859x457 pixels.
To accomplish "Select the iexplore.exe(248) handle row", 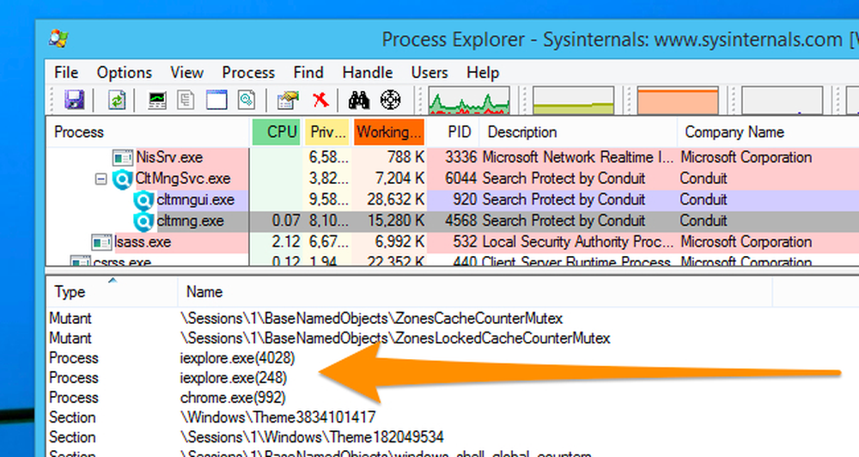I will point(453,378).
